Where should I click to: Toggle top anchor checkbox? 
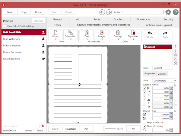(x=144, y=96)
